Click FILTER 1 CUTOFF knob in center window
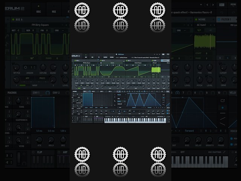 coord(164,81)
